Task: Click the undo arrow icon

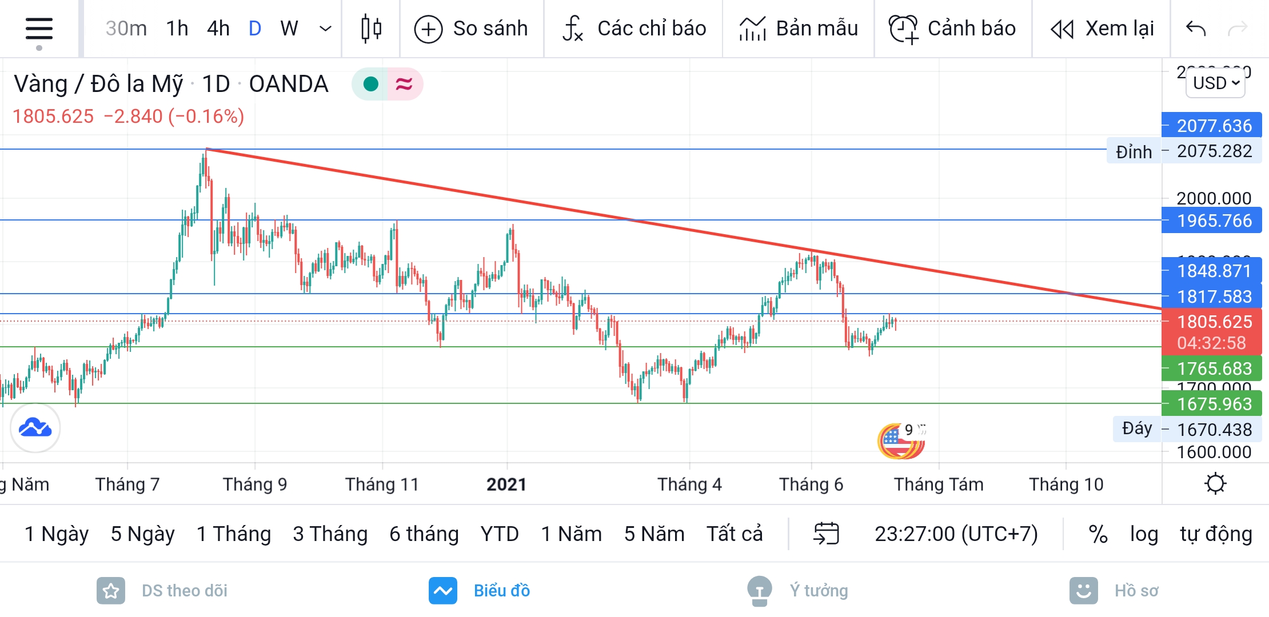Action: point(1195,29)
